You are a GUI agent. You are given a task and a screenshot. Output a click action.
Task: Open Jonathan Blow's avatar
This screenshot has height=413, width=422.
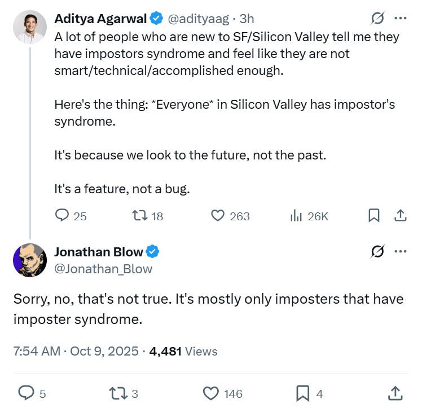[x=29, y=260]
